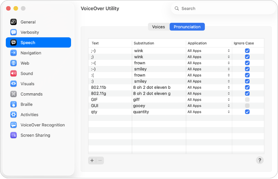This screenshot has height=179, width=278.
Task: Open Application dropdown for GIF row
Action: pos(209,100)
